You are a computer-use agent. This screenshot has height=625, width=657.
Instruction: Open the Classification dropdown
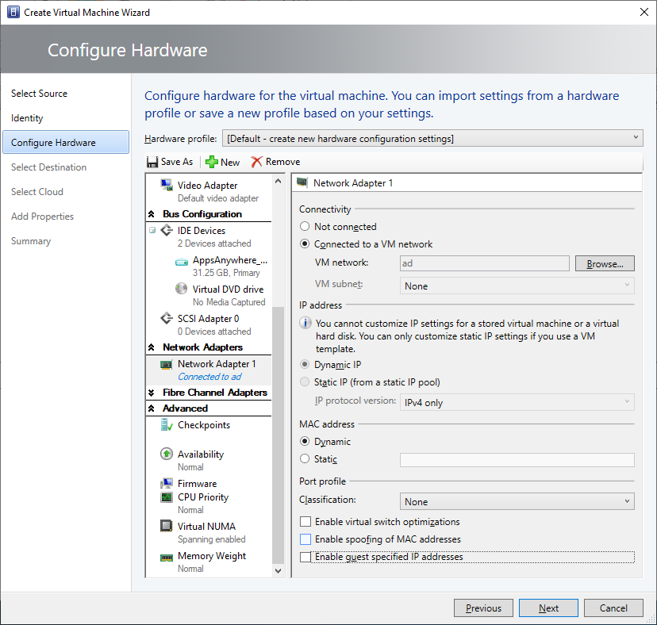pos(517,502)
